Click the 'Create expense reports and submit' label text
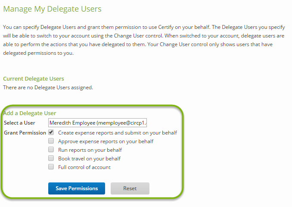Screen dimensions: 292x207 [x=117, y=133]
